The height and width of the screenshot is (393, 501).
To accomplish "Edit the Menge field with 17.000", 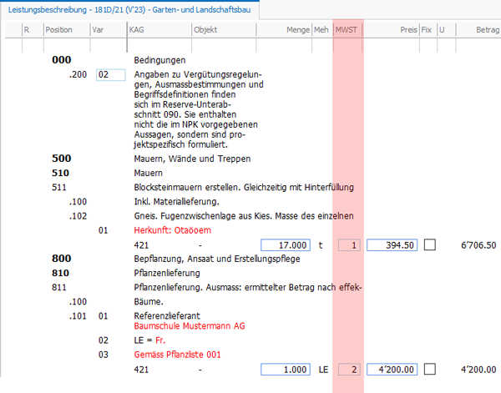I will (286, 245).
